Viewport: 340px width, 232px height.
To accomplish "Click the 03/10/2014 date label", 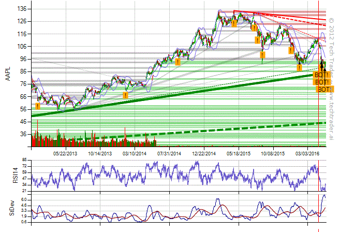I will 135,153.
